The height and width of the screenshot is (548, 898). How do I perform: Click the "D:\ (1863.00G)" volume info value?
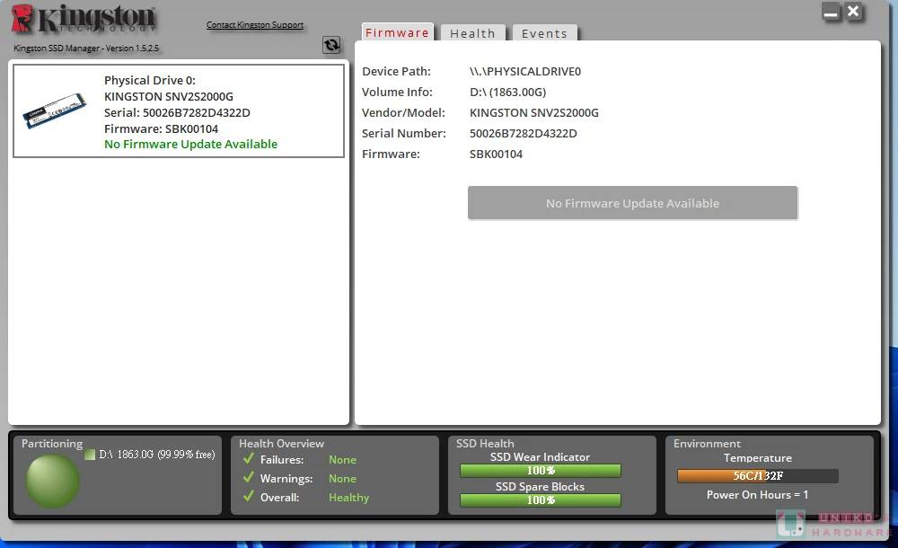pyautogui.click(x=508, y=92)
